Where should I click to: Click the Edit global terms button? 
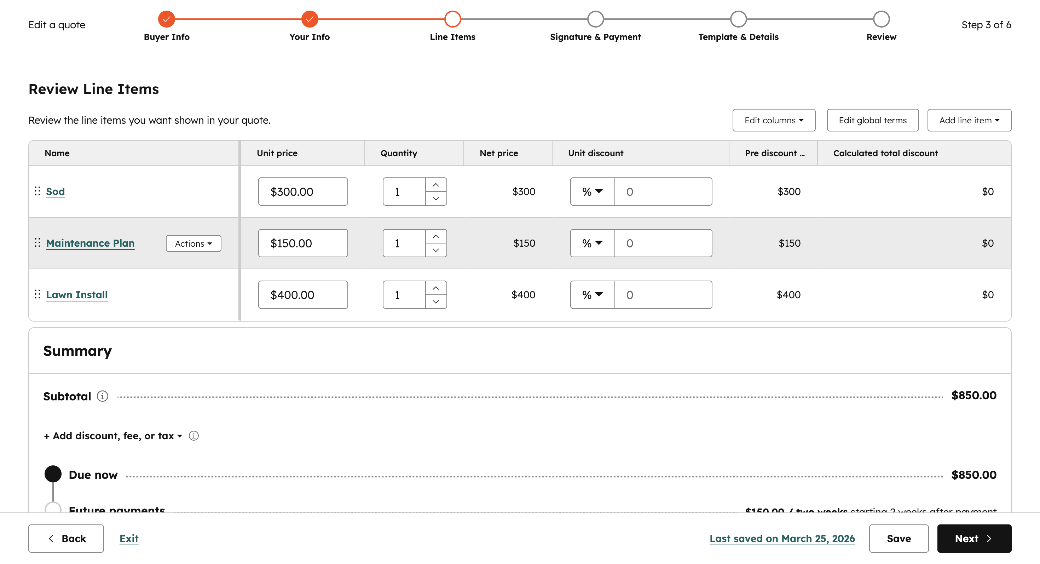(x=872, y=120)
